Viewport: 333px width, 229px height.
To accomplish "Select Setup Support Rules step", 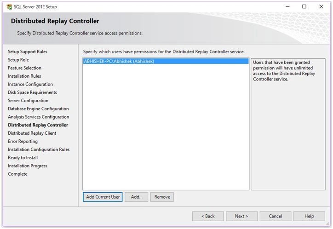I will tap(28, 52).
